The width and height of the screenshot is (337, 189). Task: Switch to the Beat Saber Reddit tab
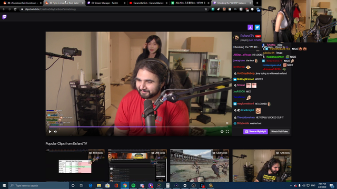coord(64,3)
